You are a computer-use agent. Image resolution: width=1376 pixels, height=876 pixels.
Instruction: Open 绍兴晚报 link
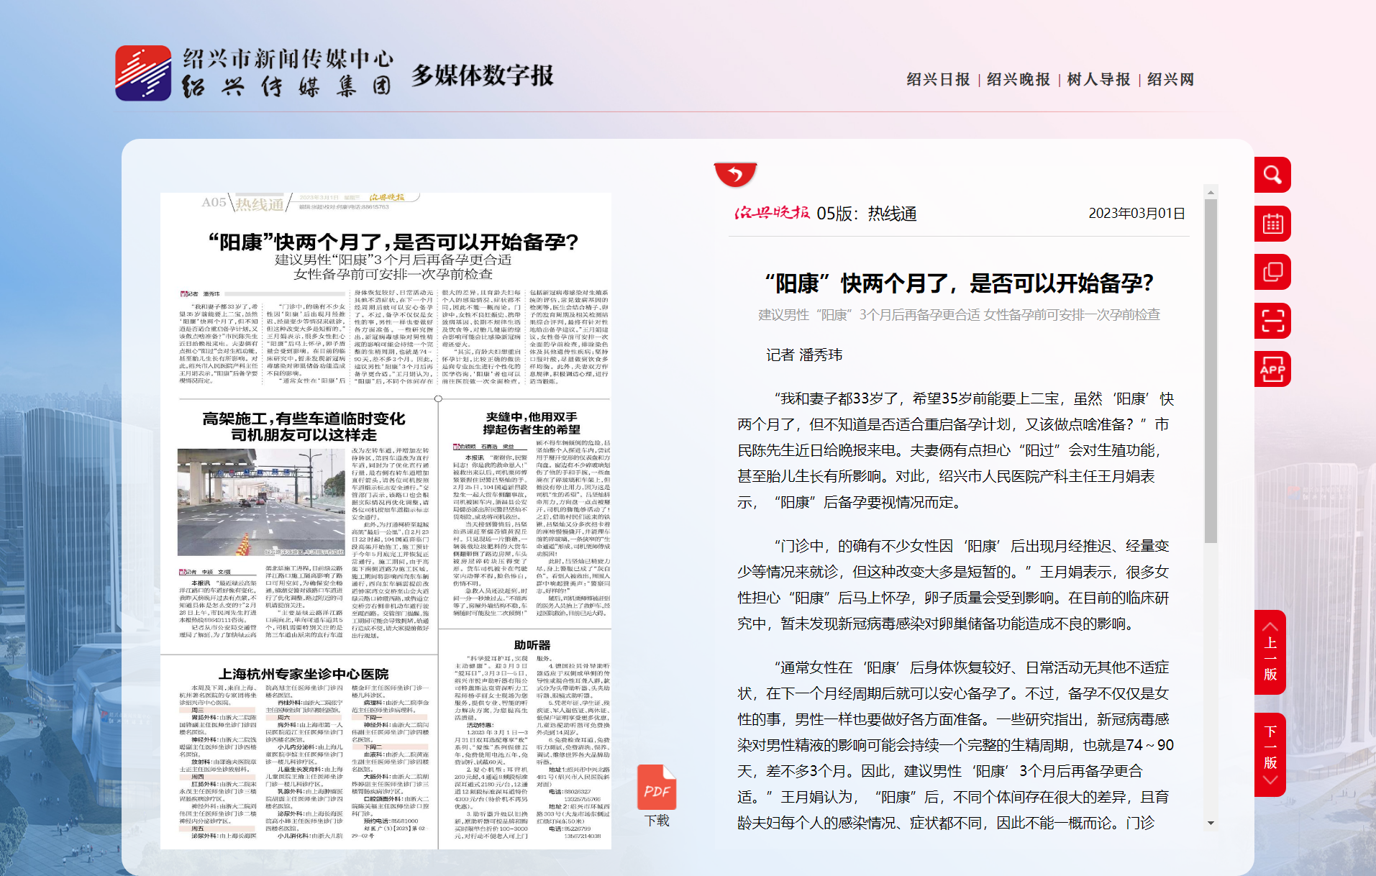pyautogui.click(x=1019, y=79)
